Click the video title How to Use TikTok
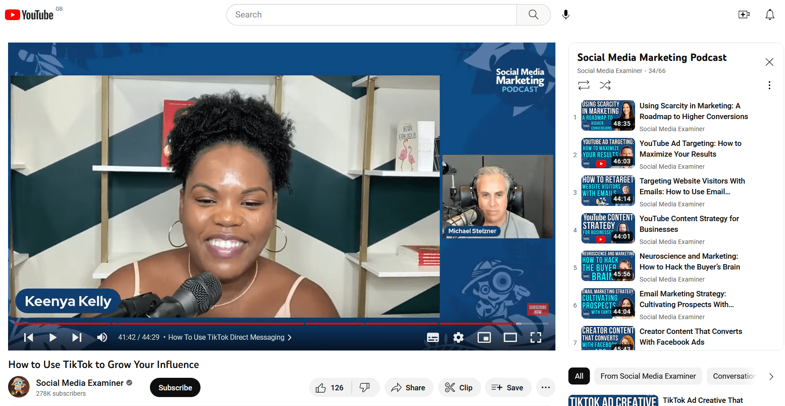This screenshot has width=785, height=406. 103,364
